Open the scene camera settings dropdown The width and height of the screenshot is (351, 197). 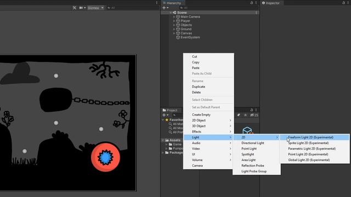82,8
